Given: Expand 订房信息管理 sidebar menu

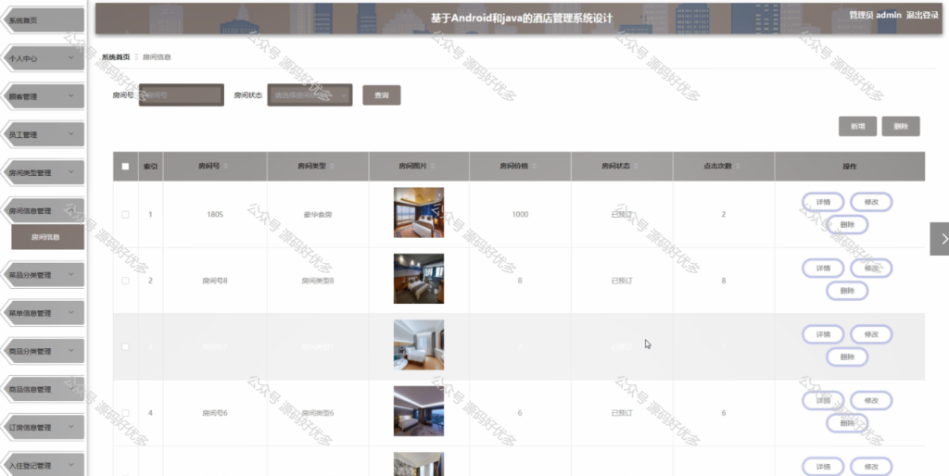Looking at the screenshot, I should click(x=43, y=427).
